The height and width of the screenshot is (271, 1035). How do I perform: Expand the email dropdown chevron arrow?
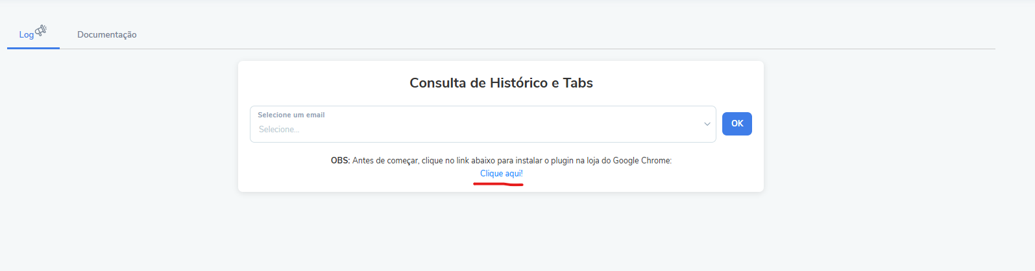click(707, 124)
